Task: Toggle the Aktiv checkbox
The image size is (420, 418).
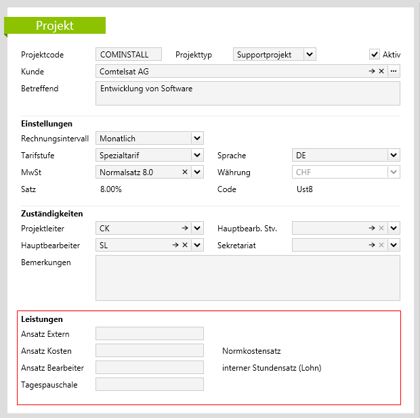Action: point(374,54)
